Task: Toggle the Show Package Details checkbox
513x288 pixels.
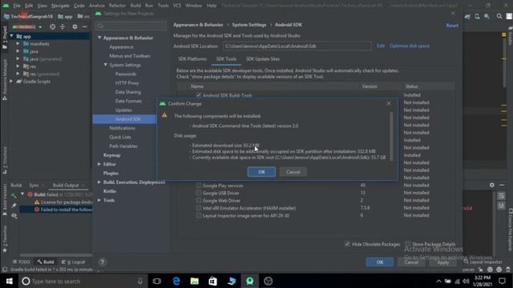Action: (x=408, y=244)
